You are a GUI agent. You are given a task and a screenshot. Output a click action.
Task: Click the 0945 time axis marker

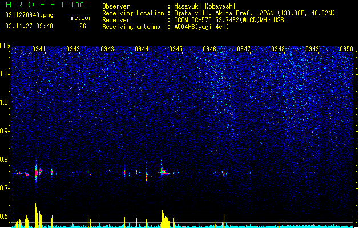(x=176, y=49)
